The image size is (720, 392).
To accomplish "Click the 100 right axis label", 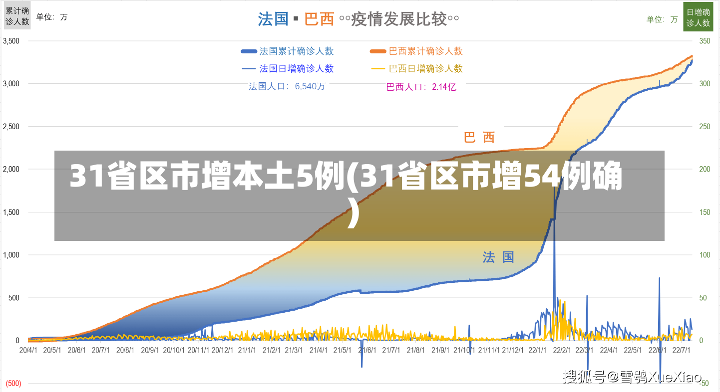I will tap(705, 255).
